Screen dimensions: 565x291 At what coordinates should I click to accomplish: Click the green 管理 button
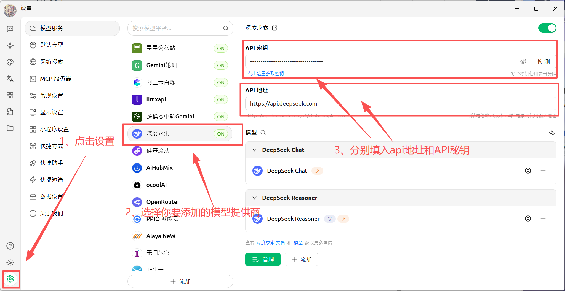pos(263,259)
